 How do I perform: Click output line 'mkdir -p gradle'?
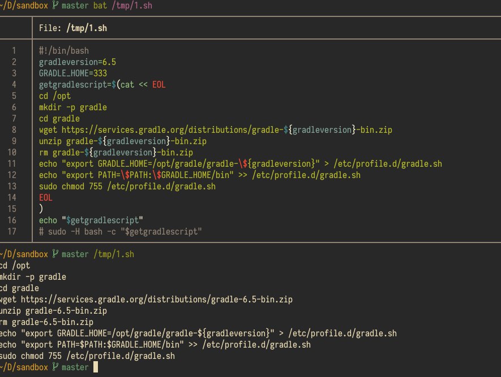point(33,276)
